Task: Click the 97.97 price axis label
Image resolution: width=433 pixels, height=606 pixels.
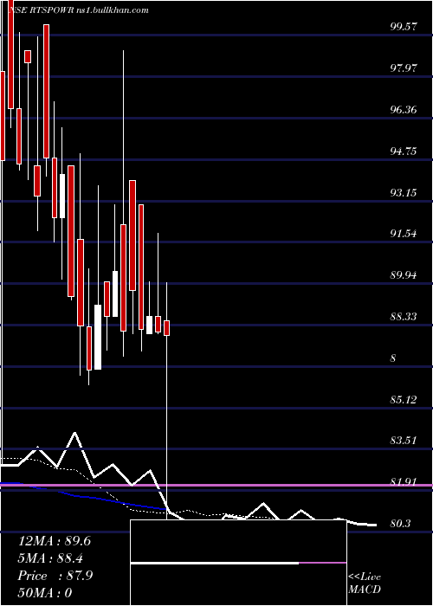Action: [x=404, y=68]
